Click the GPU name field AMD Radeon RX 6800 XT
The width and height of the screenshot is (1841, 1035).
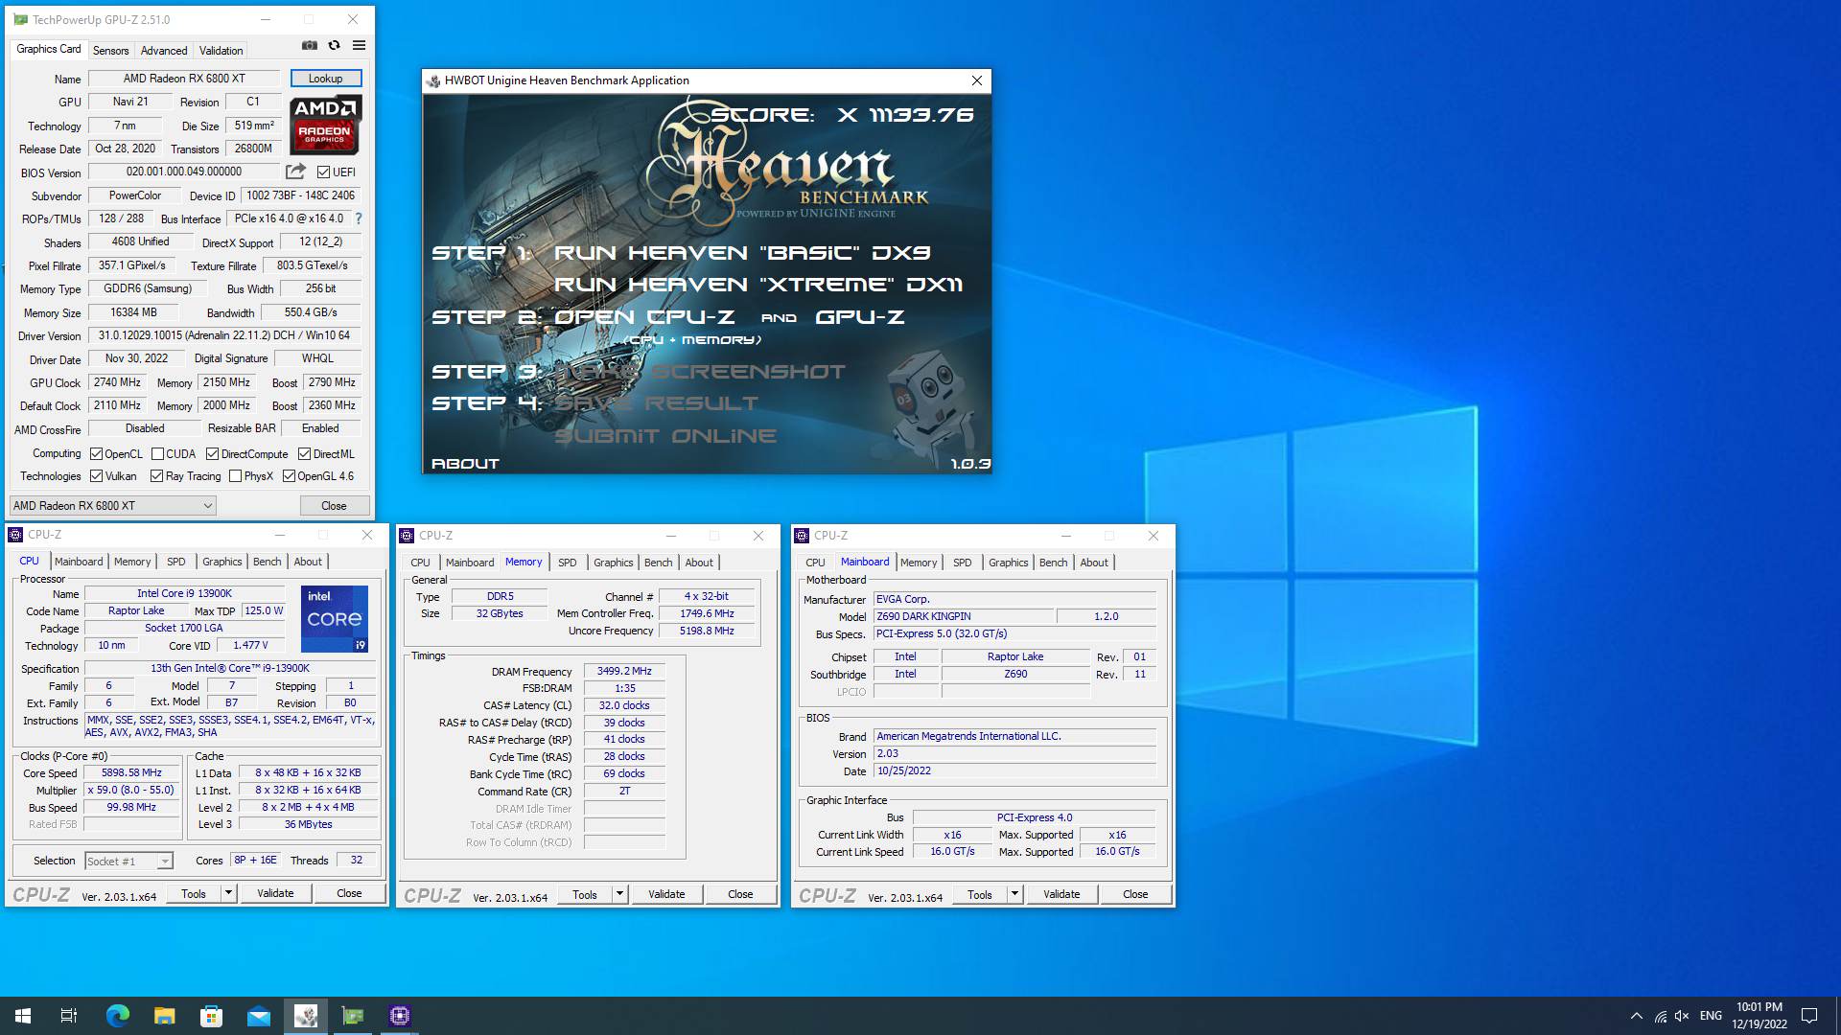pos(184,79)
